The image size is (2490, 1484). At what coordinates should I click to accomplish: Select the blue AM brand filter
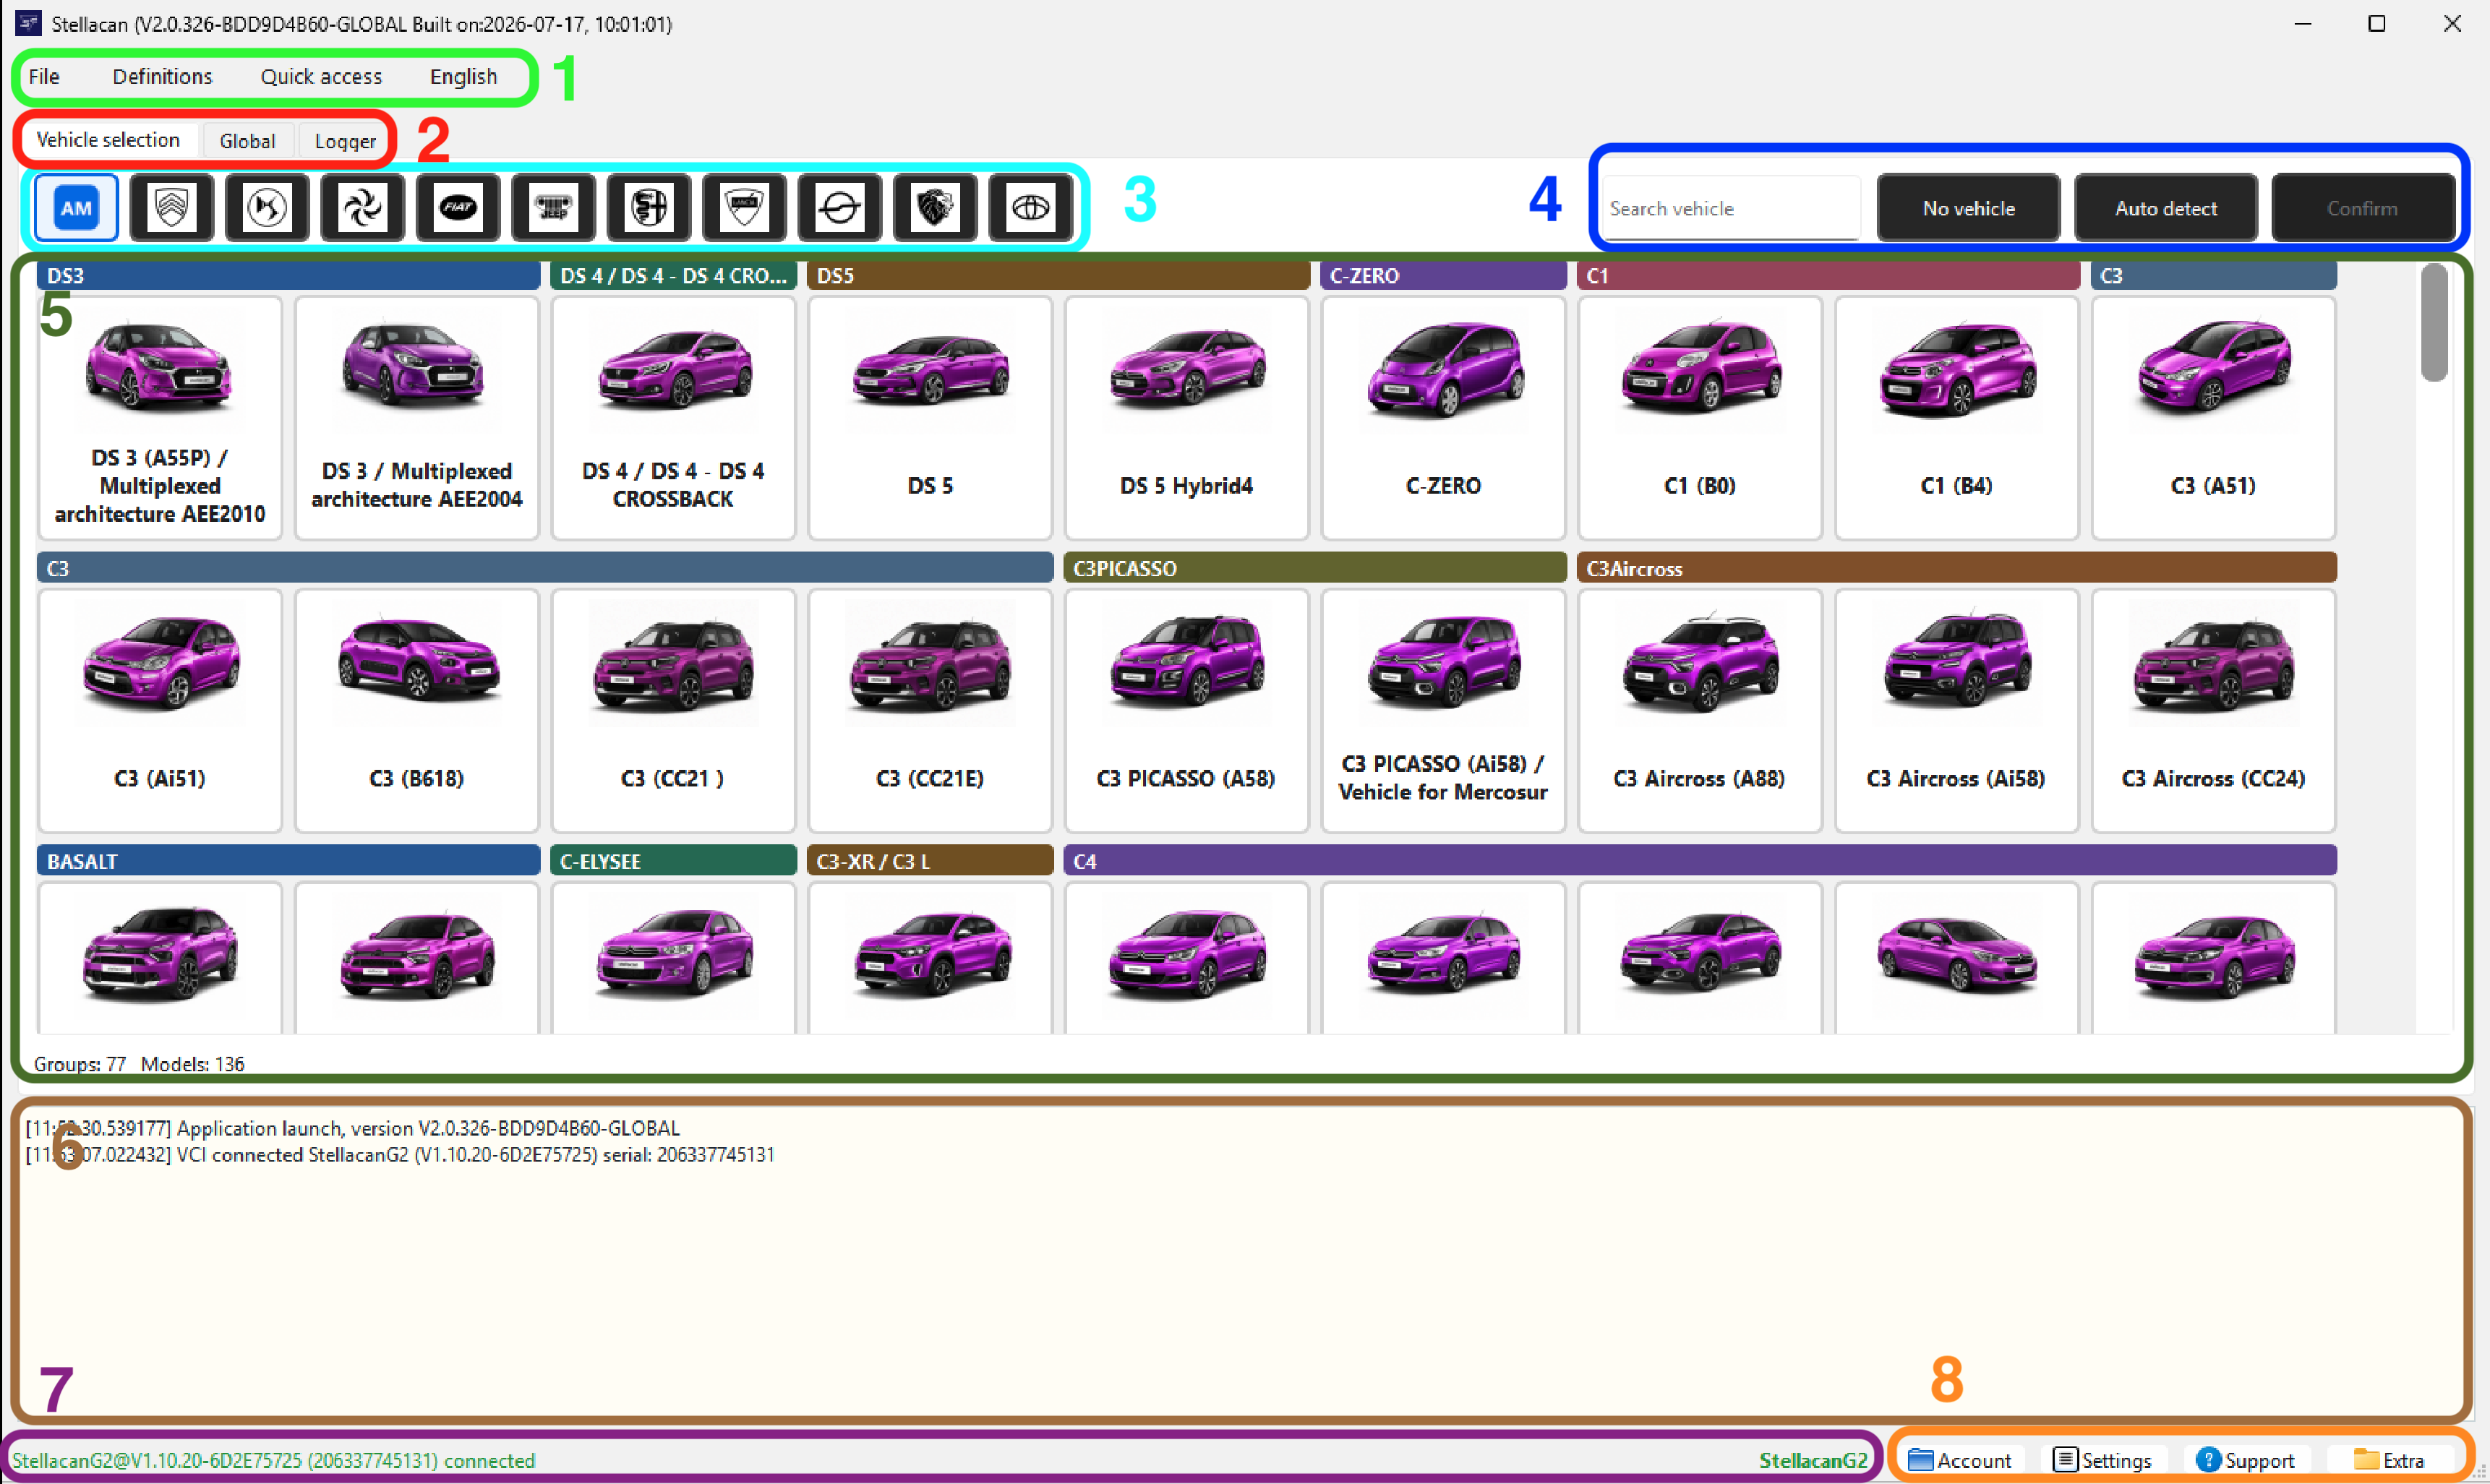click(76, 208)
